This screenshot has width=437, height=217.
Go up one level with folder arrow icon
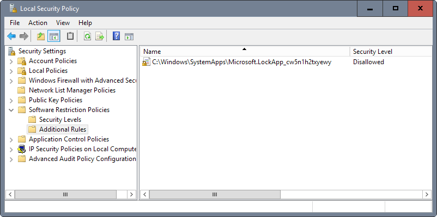point(41,36)
